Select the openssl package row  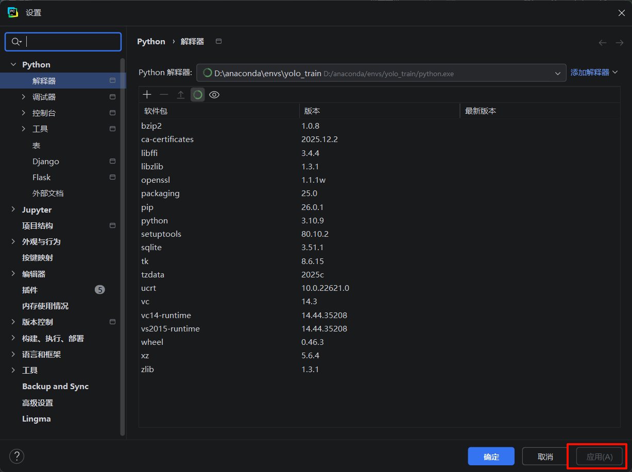pos(380,180)
